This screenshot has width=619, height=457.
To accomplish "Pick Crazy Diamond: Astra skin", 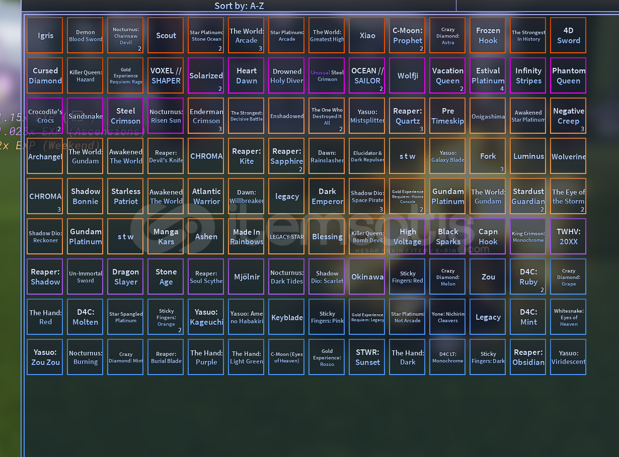I will pyautogui.click(x=448, y=36).
